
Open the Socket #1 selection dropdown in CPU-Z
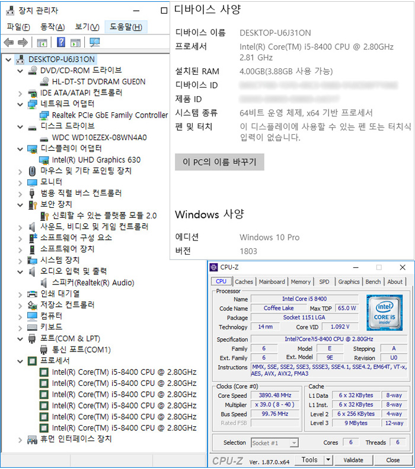point(294,443)
